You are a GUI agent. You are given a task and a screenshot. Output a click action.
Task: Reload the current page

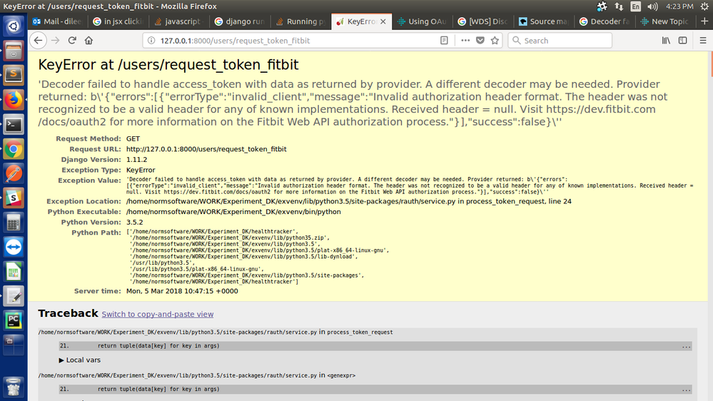(x=72, y=41)
